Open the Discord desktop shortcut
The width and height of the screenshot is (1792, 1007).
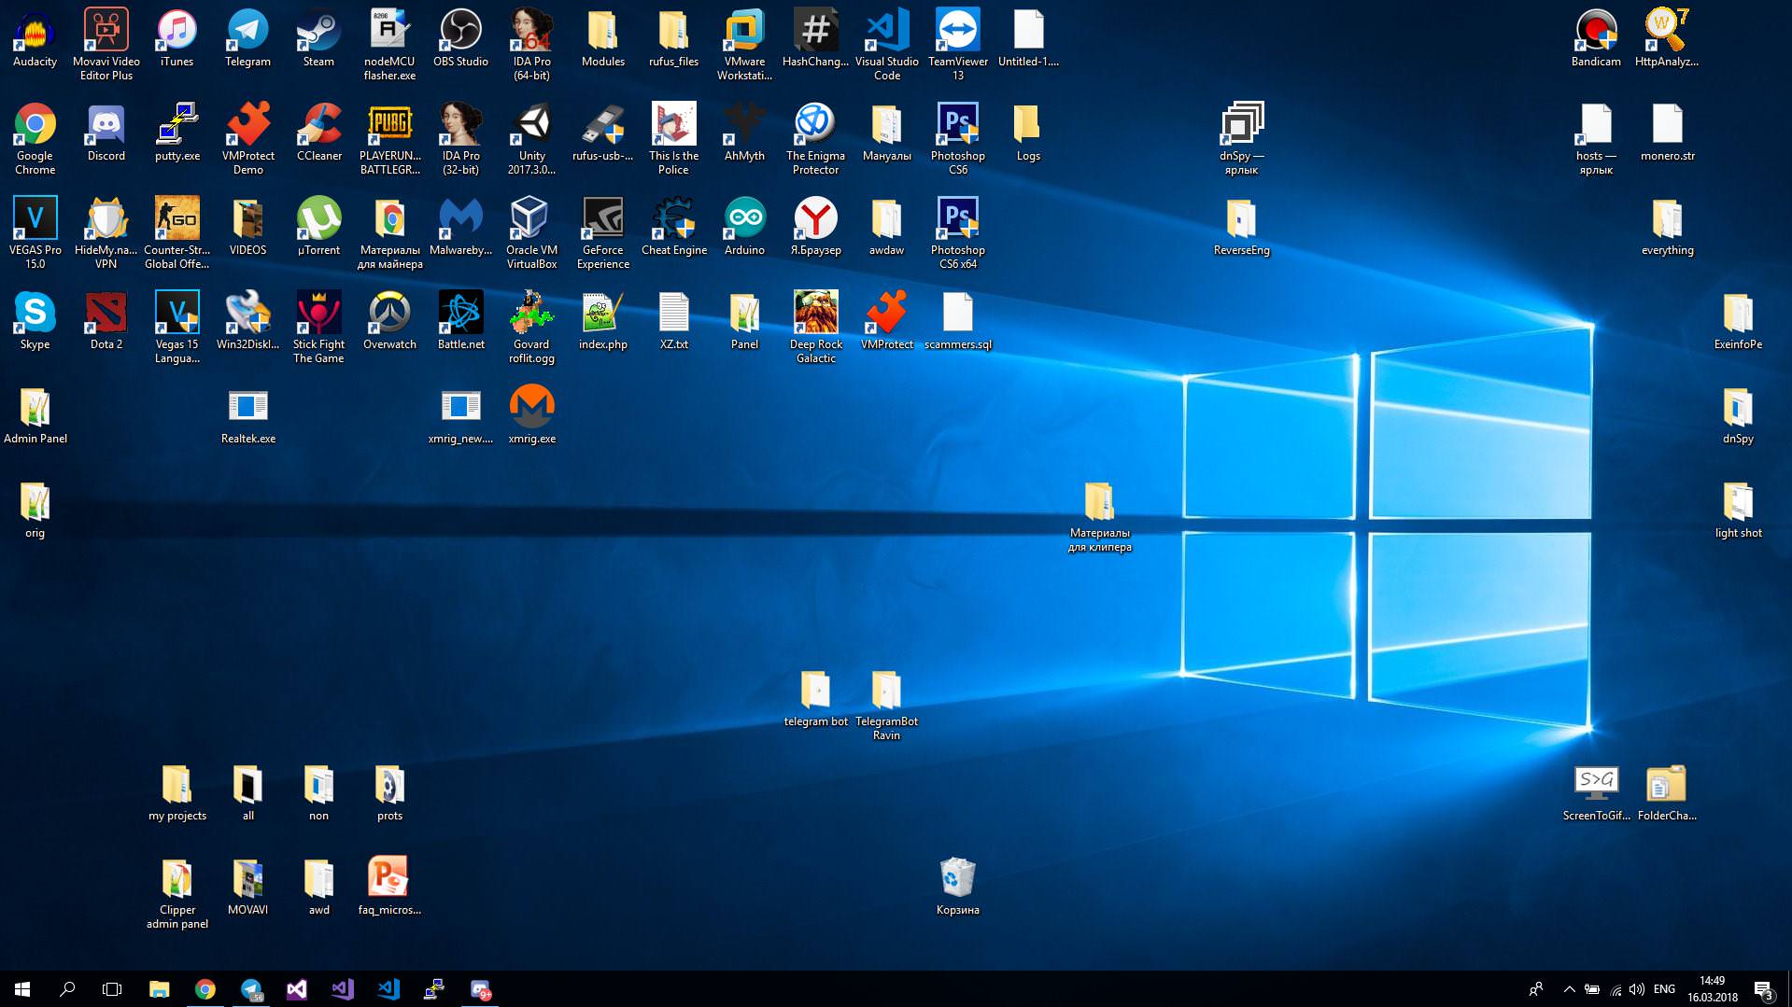pyautogui.click(x=106, y=133)
